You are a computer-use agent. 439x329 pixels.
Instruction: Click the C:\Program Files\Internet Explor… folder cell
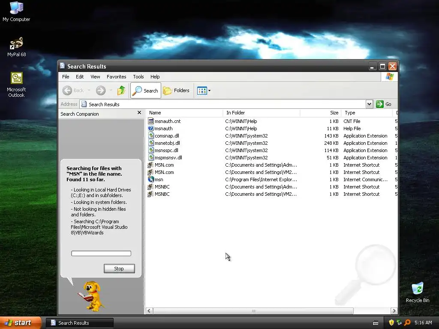click(261, 179)
